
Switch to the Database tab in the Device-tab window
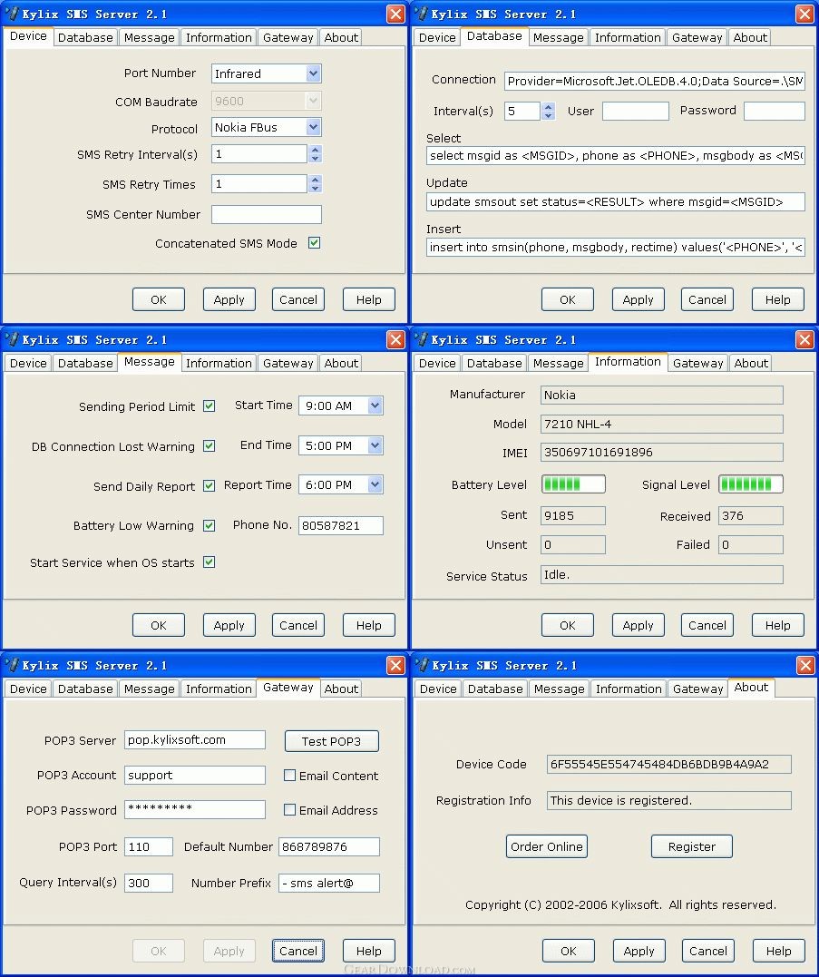pyautogui.click(x=85, y=37)
